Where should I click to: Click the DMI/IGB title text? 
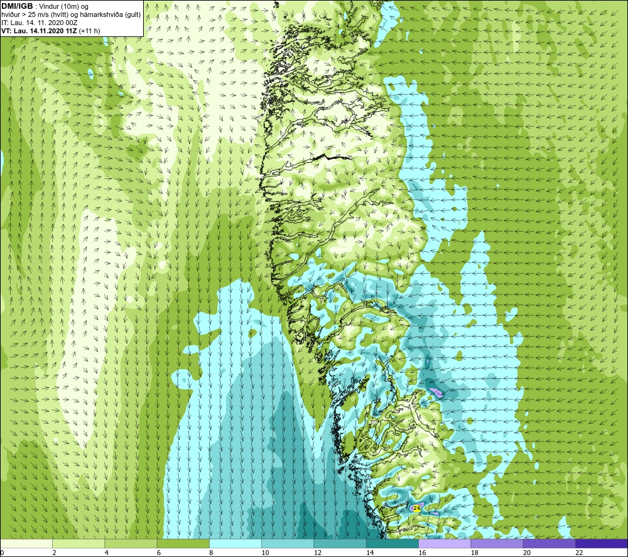pos(17,6)
